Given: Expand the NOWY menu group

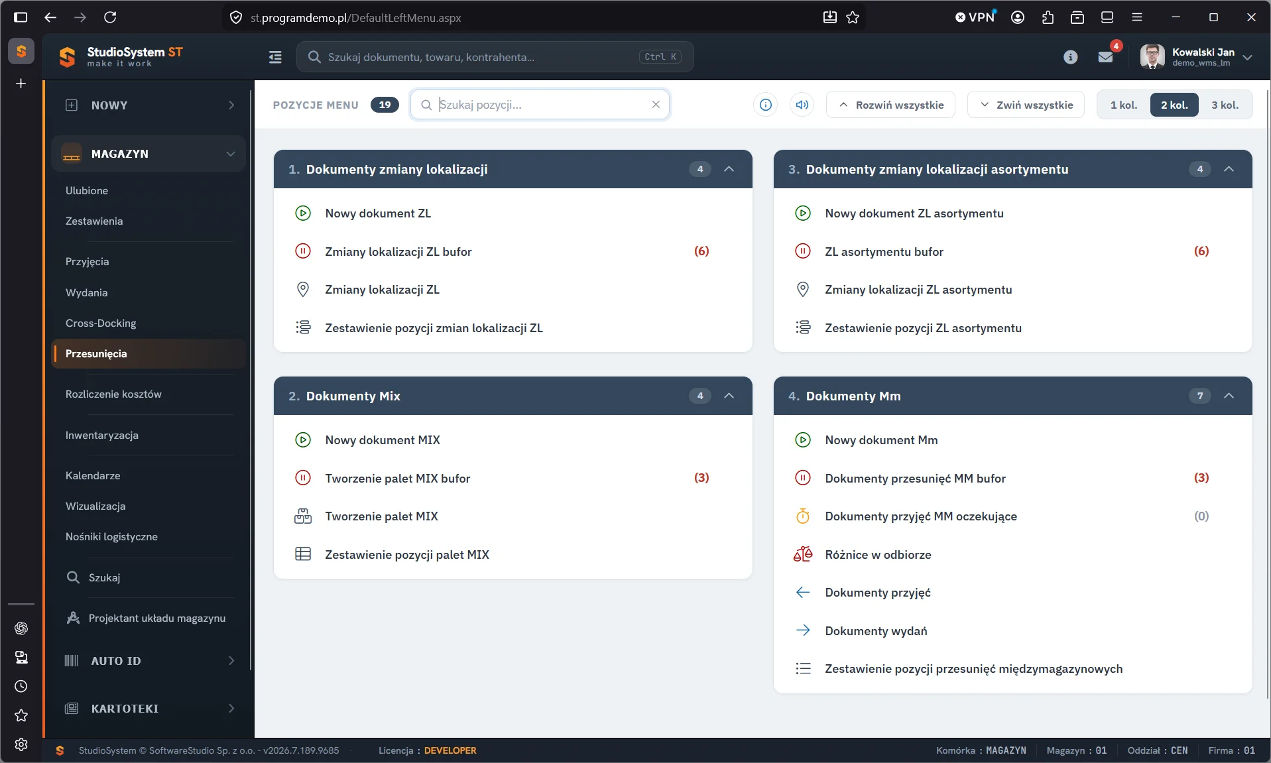Looking at the screenshot, I should pyautogui.click(x=149, y=105).
